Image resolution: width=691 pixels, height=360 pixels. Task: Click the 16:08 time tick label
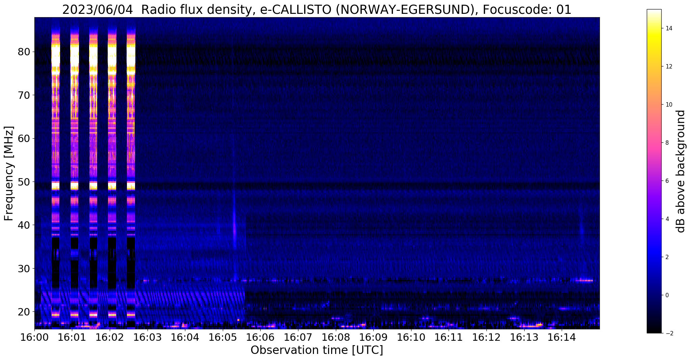tap(336, 337)
